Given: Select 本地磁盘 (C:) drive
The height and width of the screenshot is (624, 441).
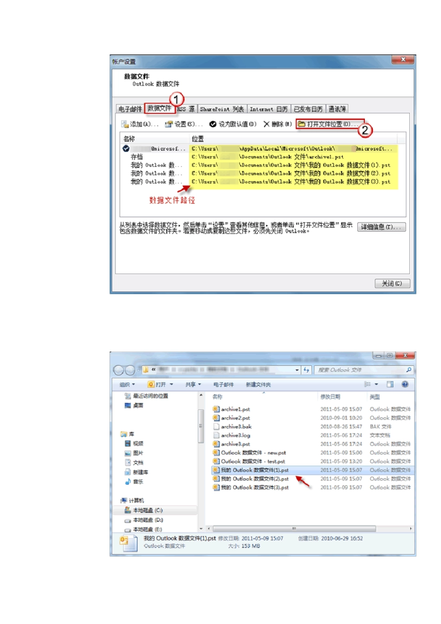Looking at the screenshot, I should [143, 510].
